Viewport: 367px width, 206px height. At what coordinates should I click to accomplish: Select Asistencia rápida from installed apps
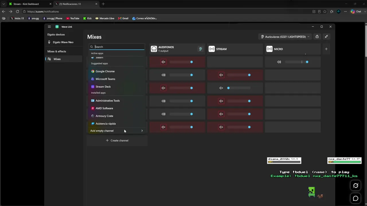[117, 124]
